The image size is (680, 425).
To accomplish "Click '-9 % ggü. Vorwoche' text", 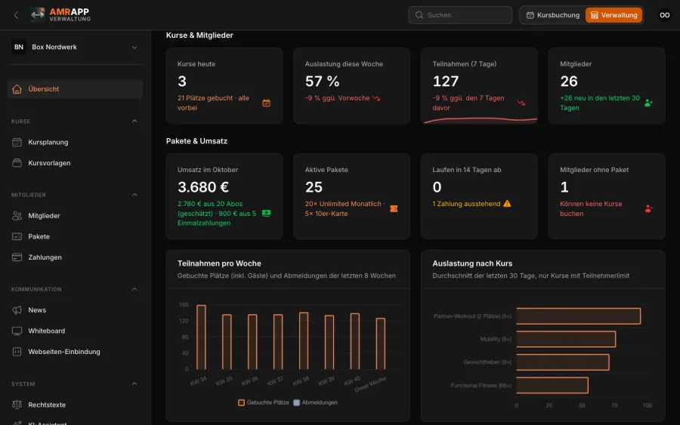I will 338,98.
